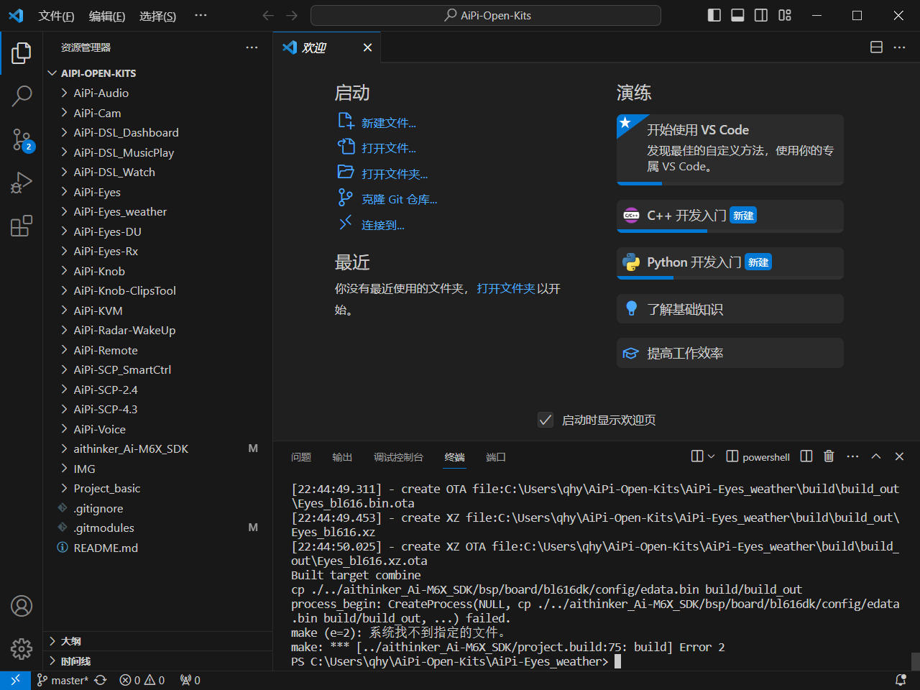Open the Explorer view in activity bar

point(22,53)
